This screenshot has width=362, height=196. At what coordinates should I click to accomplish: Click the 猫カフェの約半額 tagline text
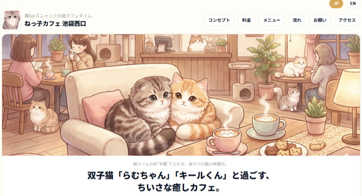[180, 164]
